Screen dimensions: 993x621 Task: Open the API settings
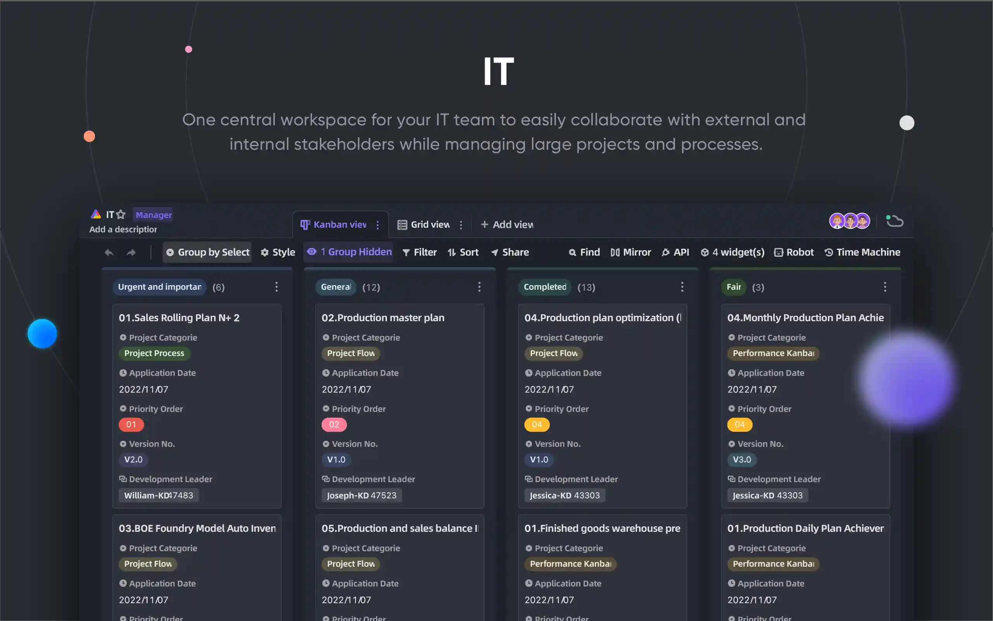coord(675,252)
